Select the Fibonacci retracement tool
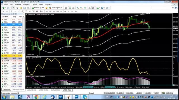Screen dimensions: 179x100 [26, 11]
